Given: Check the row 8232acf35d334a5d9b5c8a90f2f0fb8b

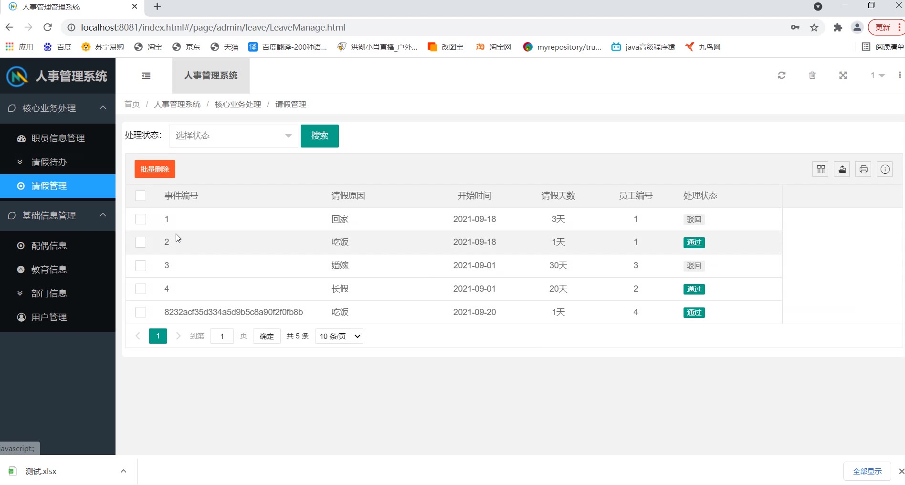Looking at the screenshot, I should click(140, 312).
